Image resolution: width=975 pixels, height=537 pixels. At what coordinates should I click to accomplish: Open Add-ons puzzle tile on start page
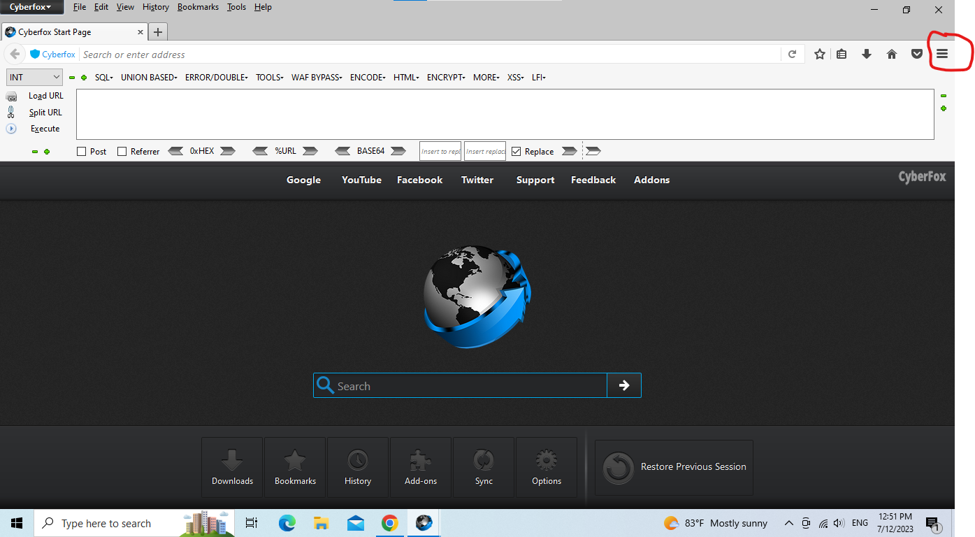coord(421,467)
